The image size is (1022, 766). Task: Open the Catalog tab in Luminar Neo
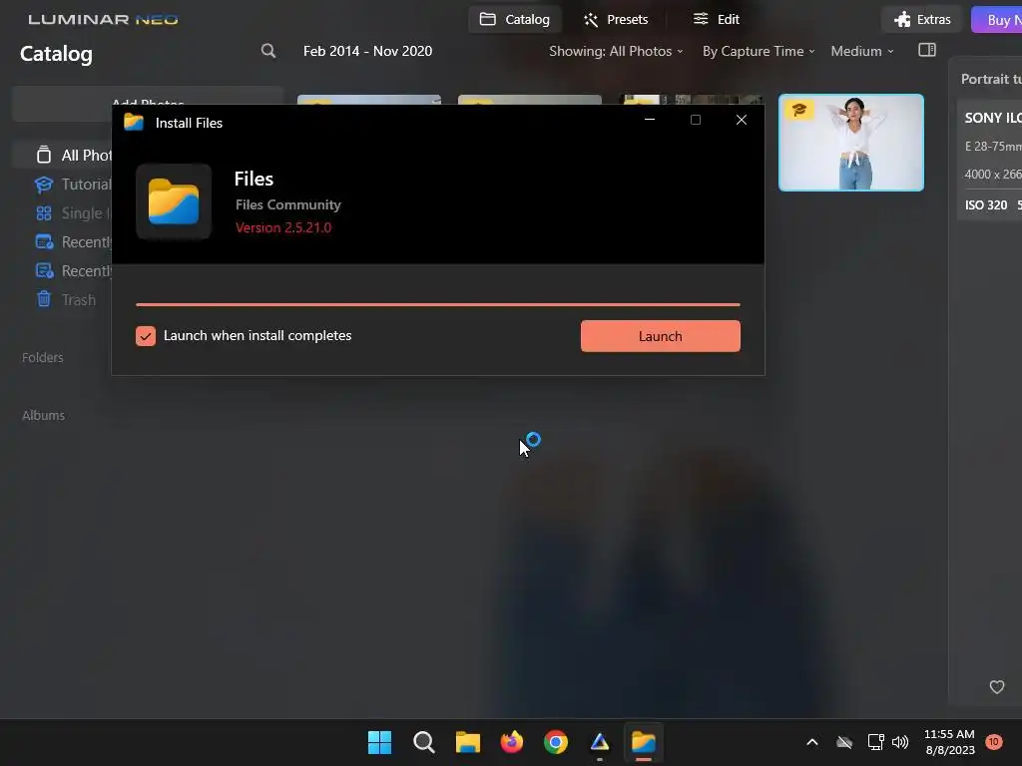click(515, 20)
